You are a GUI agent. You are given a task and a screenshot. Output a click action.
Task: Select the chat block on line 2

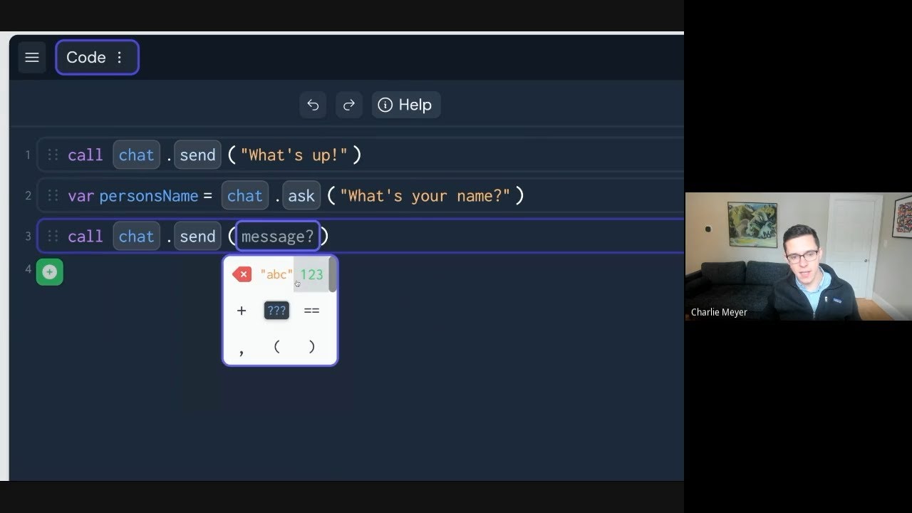click(x=244, y=195)
